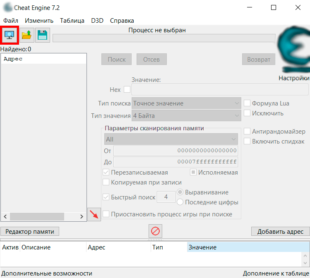Click the Поиск button

tap(116, 59)
